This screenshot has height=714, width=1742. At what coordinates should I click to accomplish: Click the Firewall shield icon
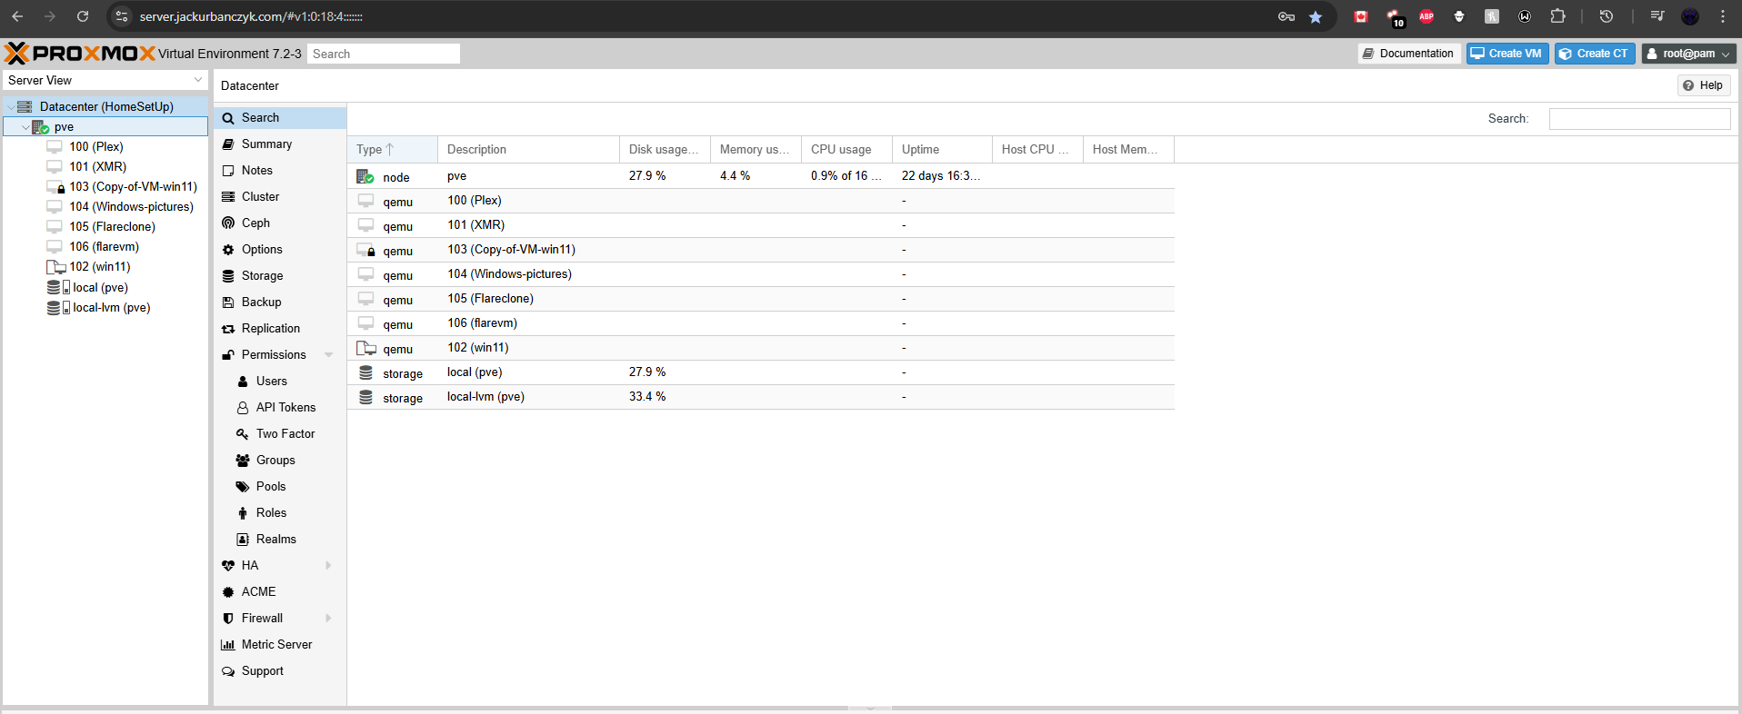[228, 619]
